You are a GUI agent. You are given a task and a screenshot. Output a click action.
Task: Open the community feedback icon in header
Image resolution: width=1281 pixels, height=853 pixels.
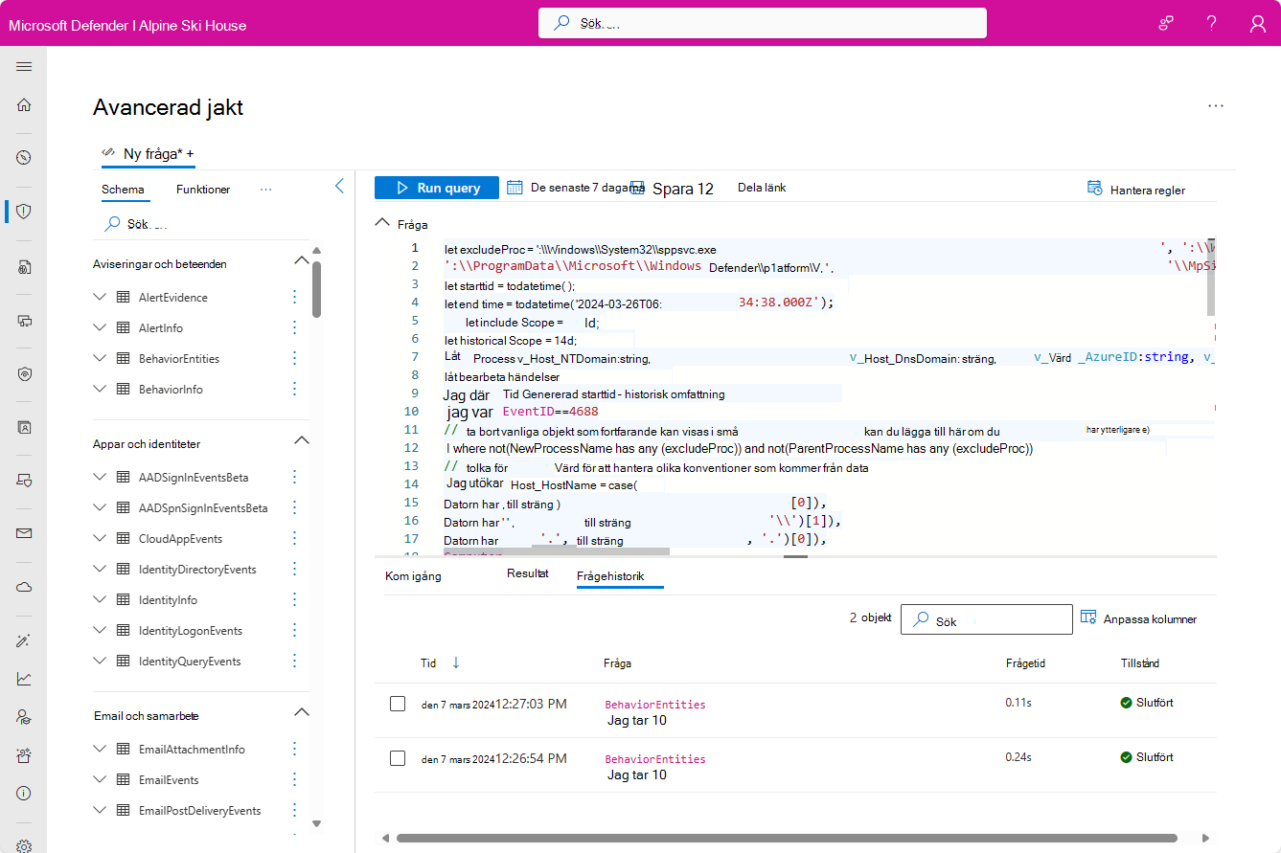coord(1166,23)
